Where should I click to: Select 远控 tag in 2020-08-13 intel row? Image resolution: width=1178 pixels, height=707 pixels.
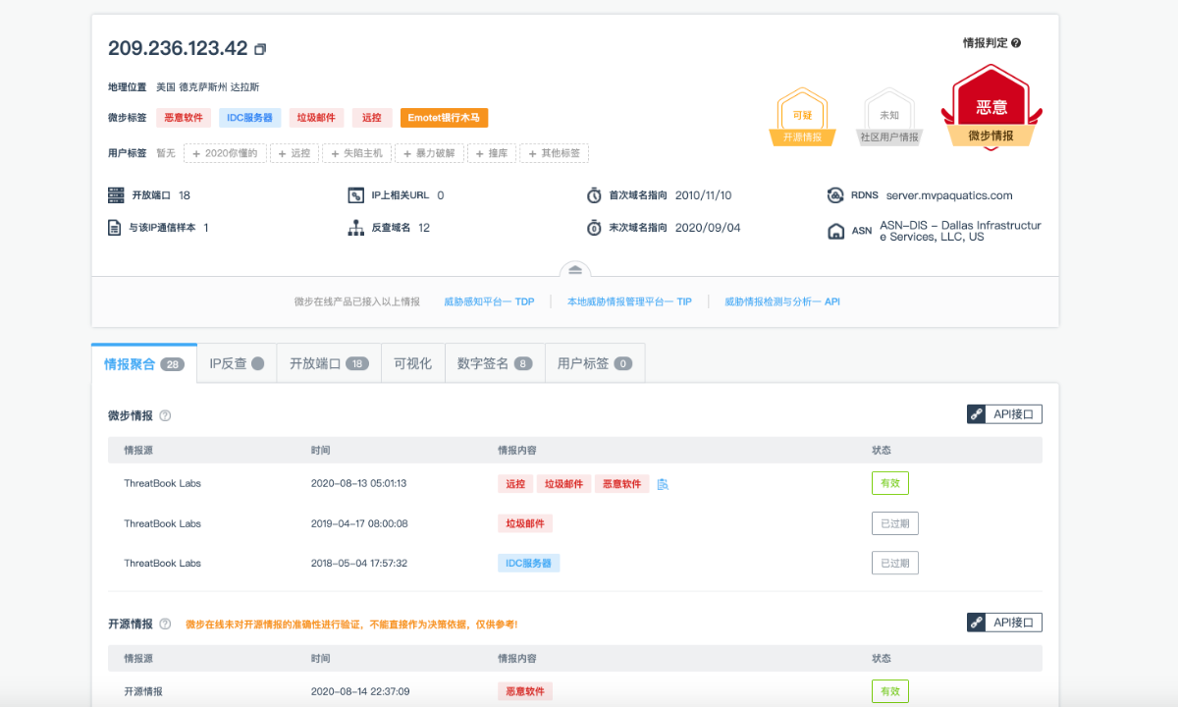click(515, 484)
